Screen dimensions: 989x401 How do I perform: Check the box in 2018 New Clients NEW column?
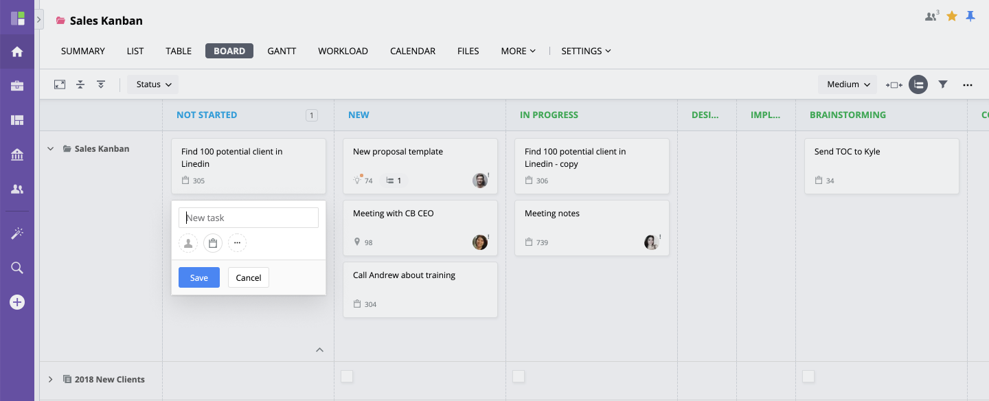pos(347,376)
